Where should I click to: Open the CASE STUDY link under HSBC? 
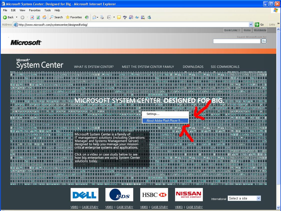tap(160, 207)
